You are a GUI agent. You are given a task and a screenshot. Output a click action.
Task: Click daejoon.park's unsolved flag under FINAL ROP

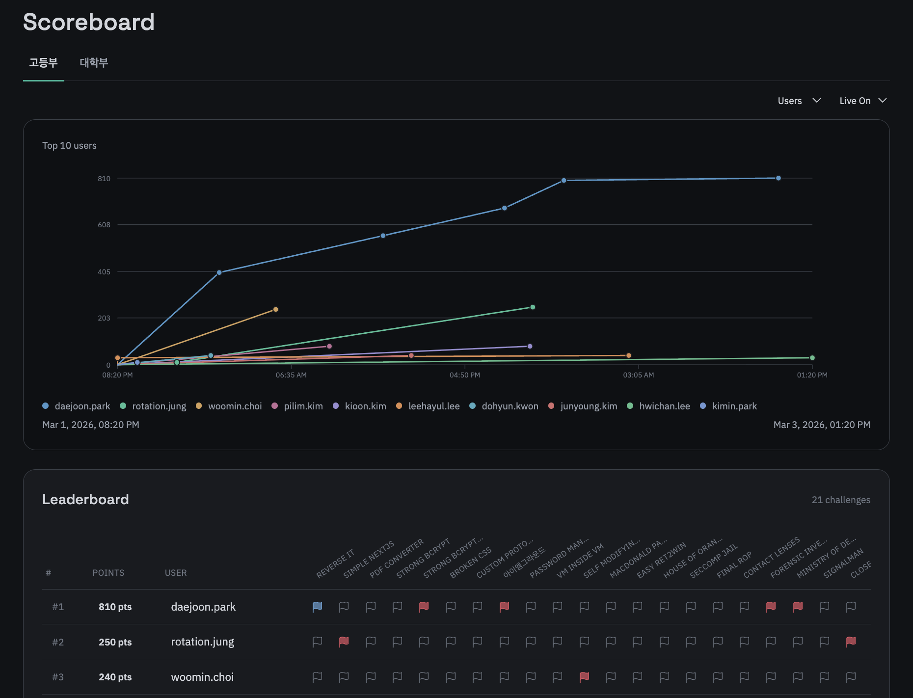[x=717, y=607]
